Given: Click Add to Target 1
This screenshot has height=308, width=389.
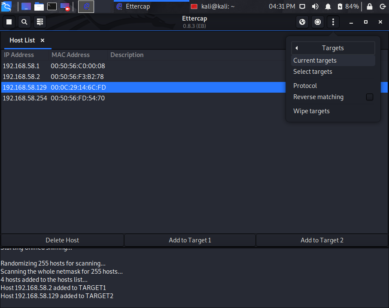Looking at the screenshot, I should (x=190, y=240).
